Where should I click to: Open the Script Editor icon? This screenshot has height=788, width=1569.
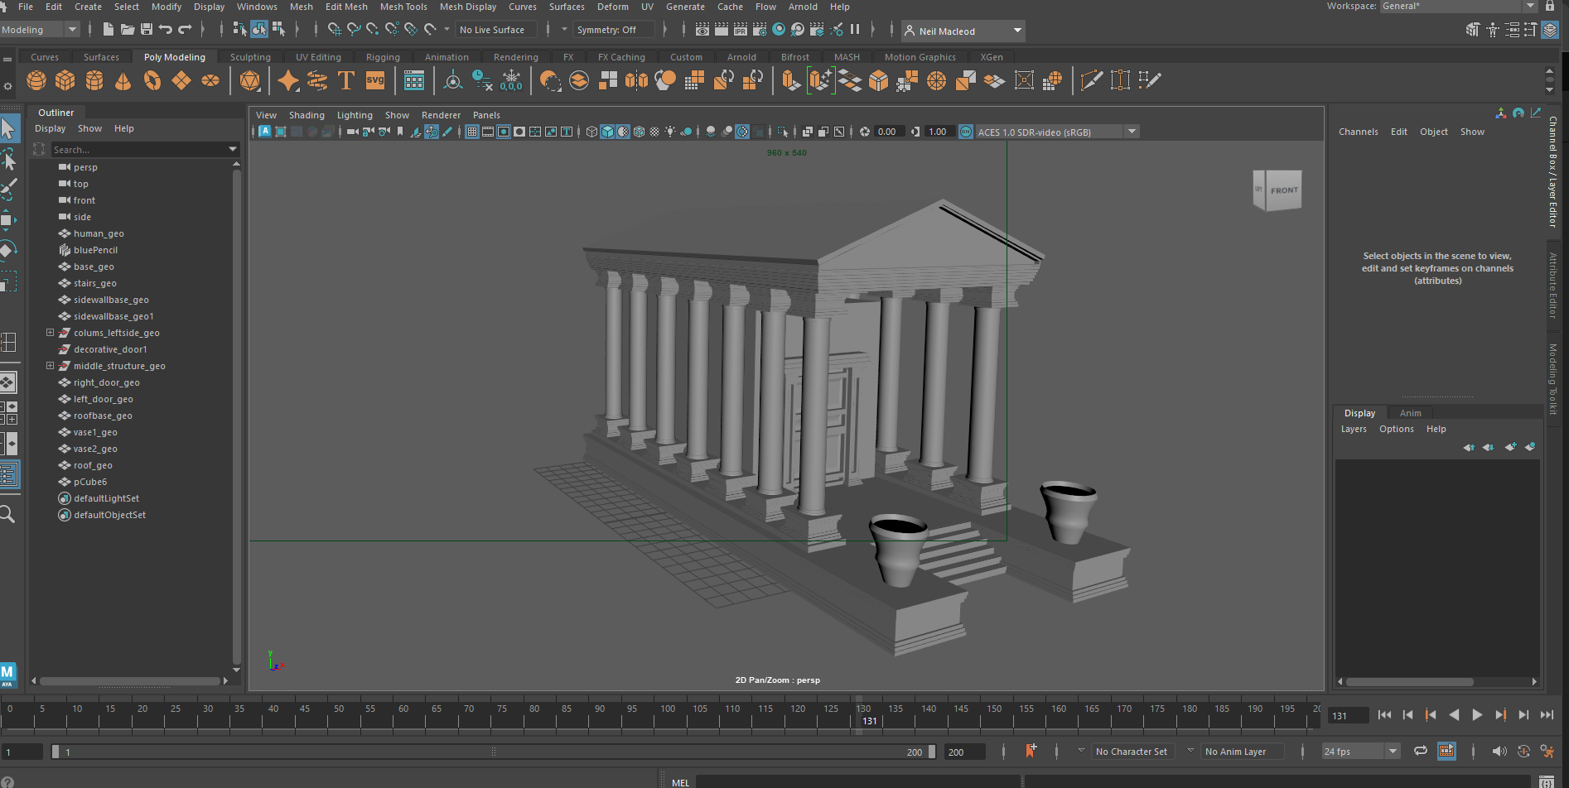coord(1546,782)
